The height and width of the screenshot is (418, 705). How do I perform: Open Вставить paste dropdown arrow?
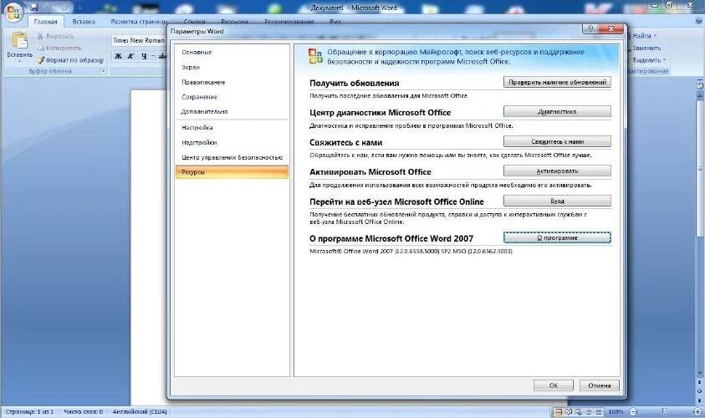(x=19, y=62)
